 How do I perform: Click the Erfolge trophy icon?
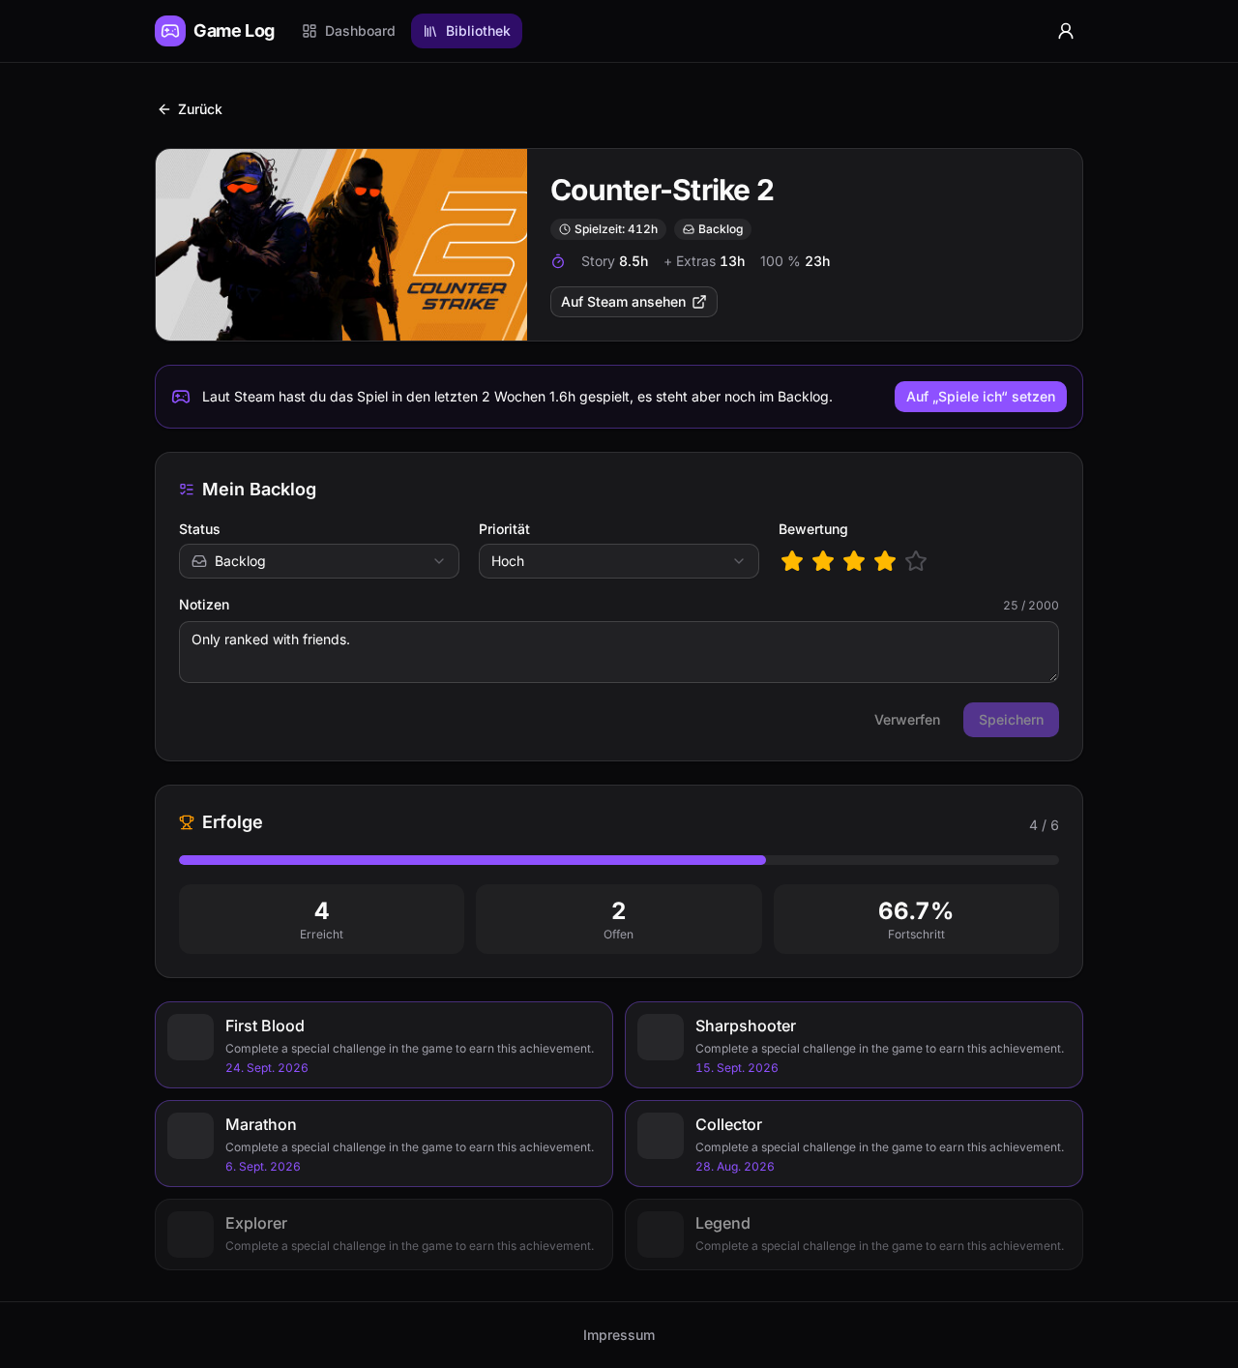187,822
